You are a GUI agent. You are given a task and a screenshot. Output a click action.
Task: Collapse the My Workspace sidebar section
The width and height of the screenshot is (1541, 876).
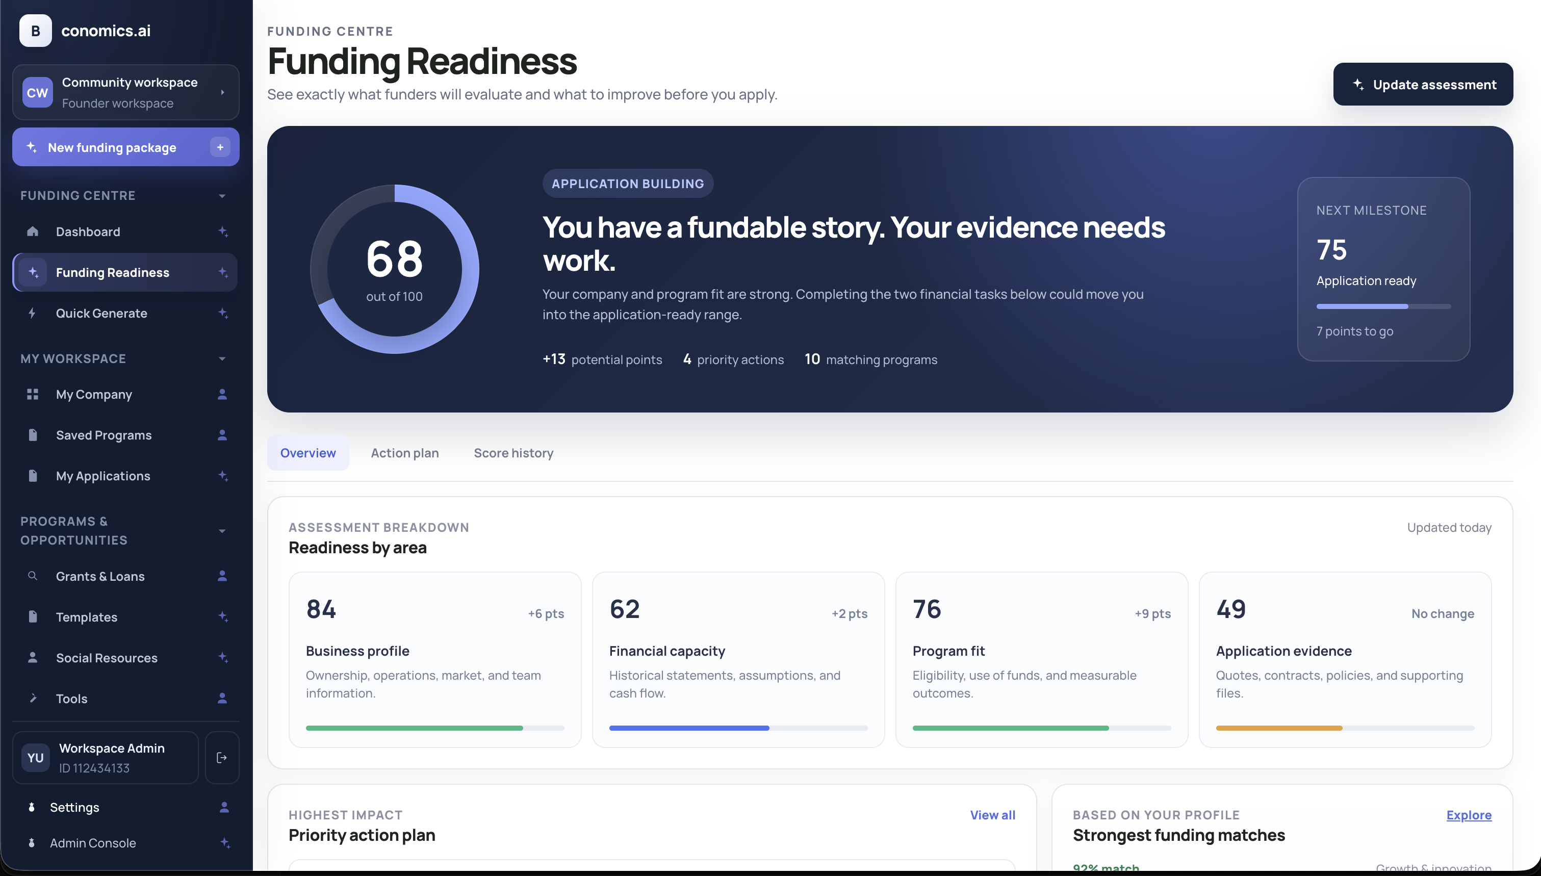coord(222,358)
